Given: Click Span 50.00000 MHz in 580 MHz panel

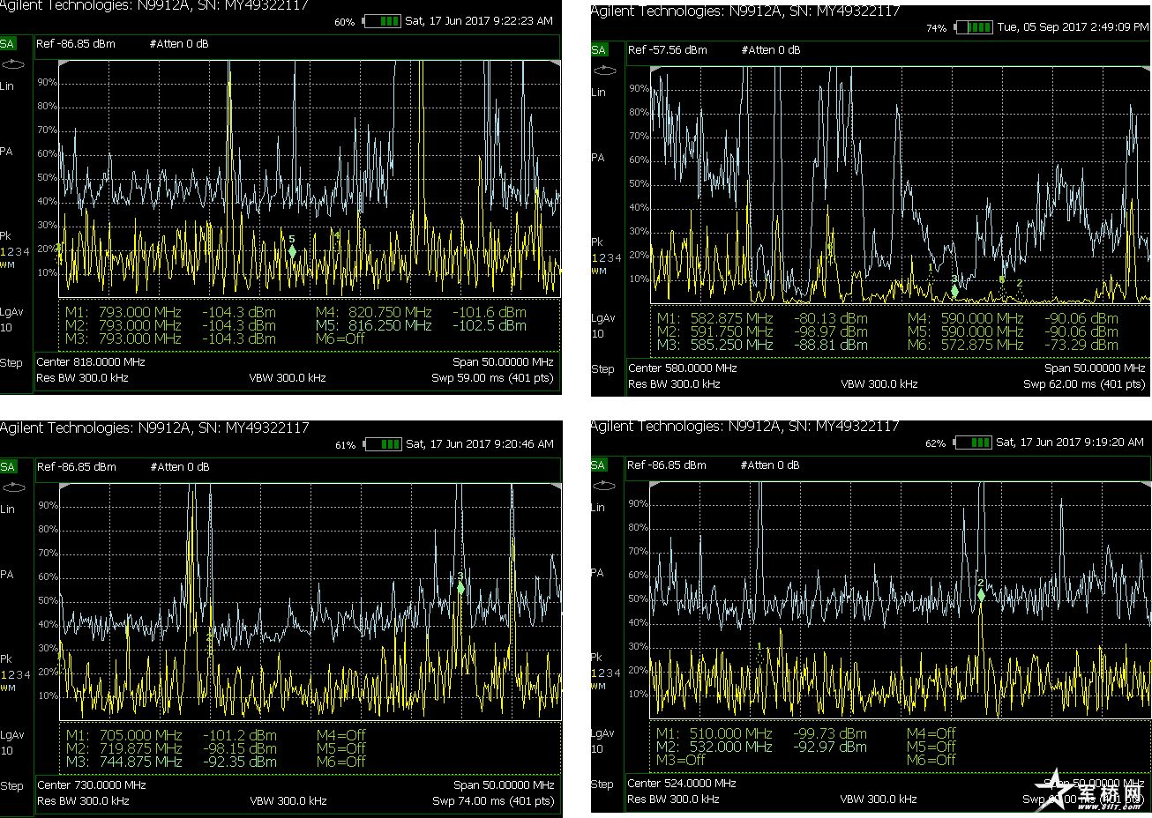Looking at the screenshot, I should 1094,368.
